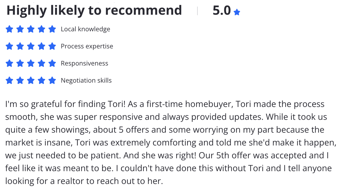Click the fourth star of Negotiation skills
This screenshot has width=343, height=188.
coord(41,80)
